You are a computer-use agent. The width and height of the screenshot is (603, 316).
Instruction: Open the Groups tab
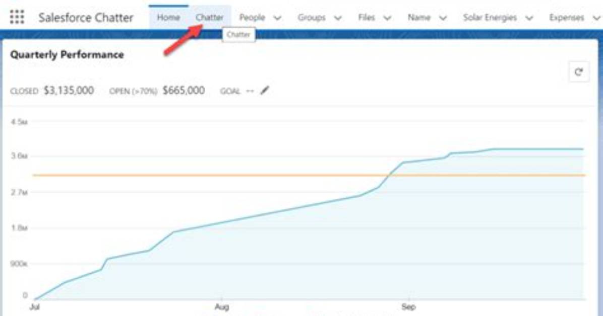[312, 18]
